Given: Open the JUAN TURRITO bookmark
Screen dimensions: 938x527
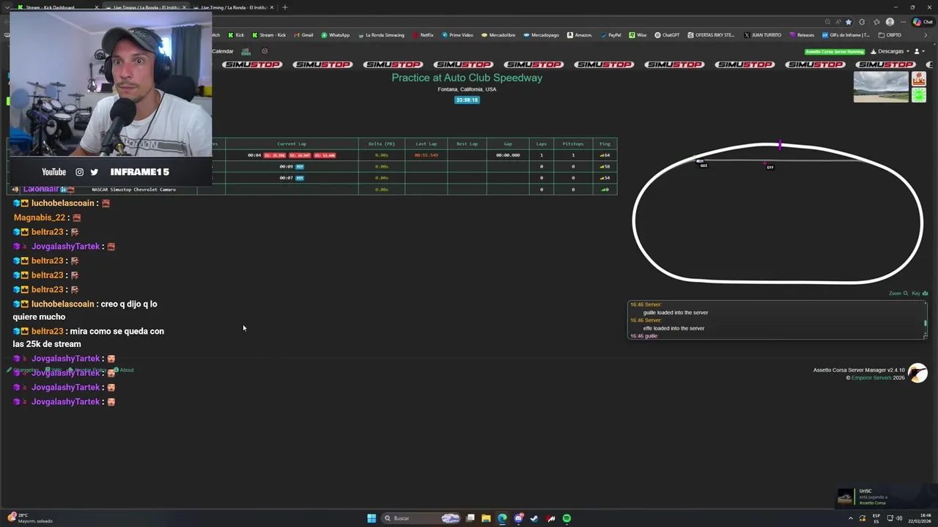Looking at the screenshot, I should click(x=762, y=35).
